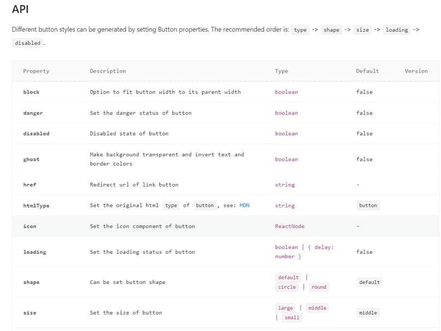Select the 'htmlType' property name
The width and height of the screenshot is (441, 331).
pyautogui.click(x=36, y=206)
